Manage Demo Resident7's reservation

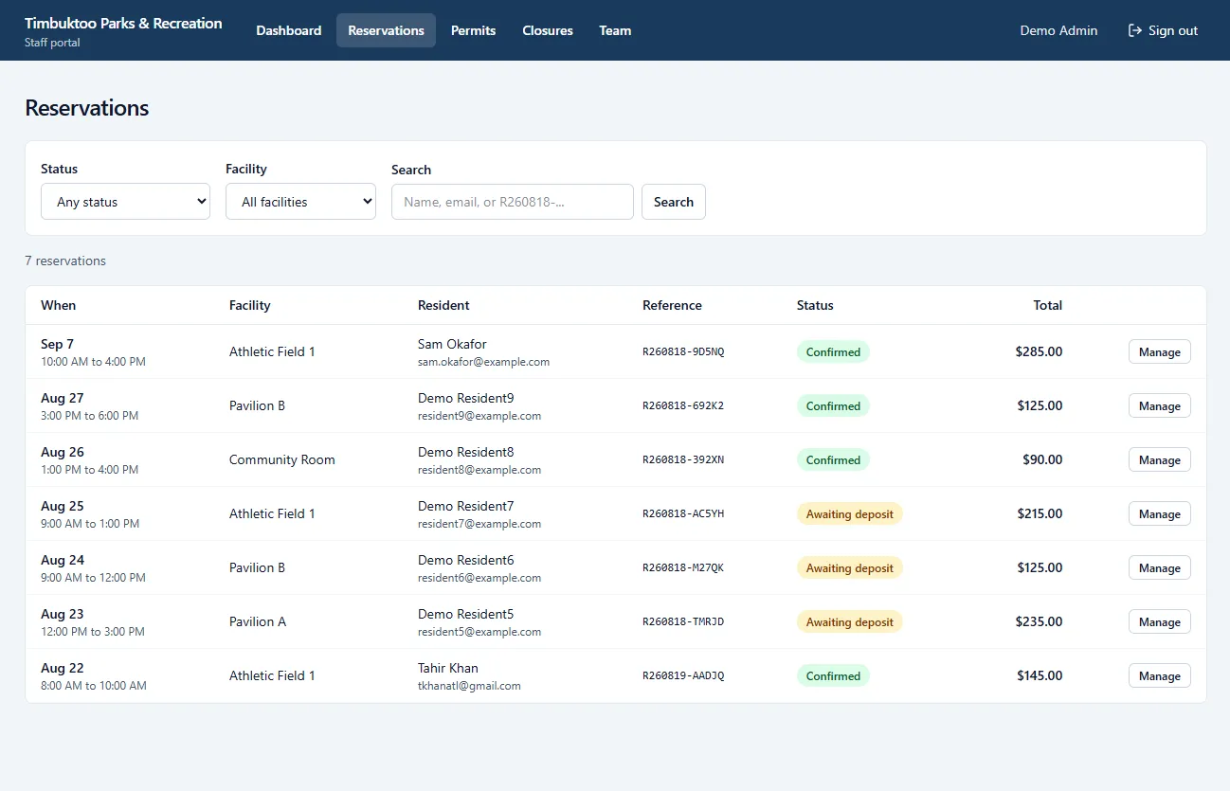[1159, 513]
